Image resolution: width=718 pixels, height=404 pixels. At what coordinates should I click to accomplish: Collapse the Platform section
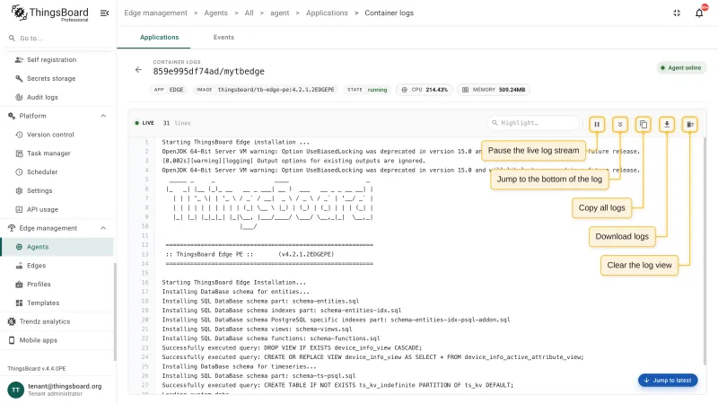pos(103,116)
